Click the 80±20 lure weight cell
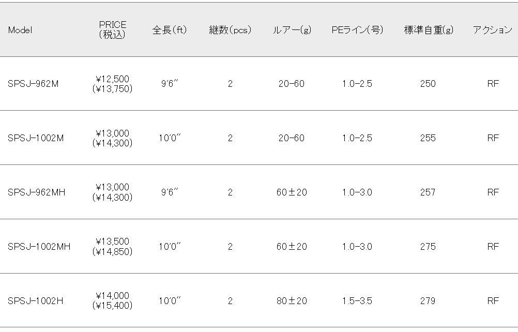Screen dimensions: 518x332 292,301
